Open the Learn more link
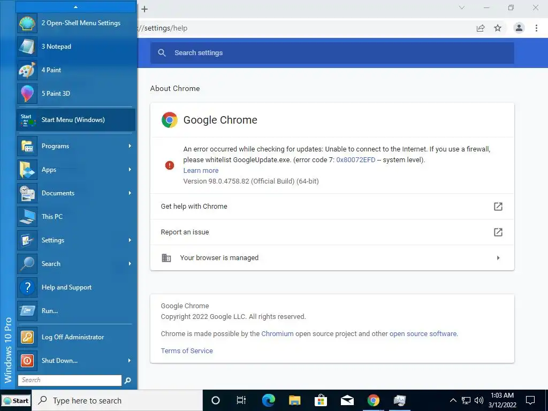Viewport: 548px width, 411px height. [201, 171]
